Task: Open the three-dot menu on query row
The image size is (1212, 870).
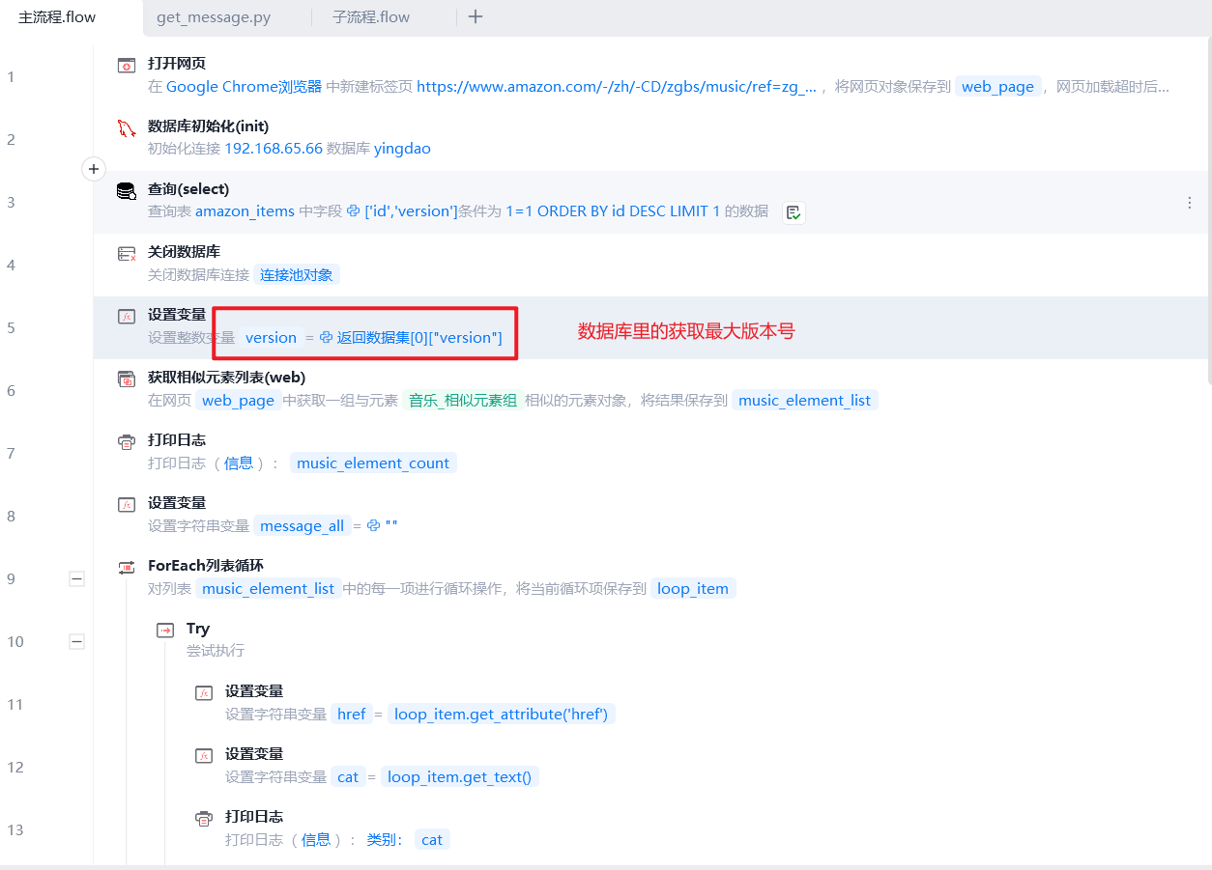Action: coord(1190,203)
